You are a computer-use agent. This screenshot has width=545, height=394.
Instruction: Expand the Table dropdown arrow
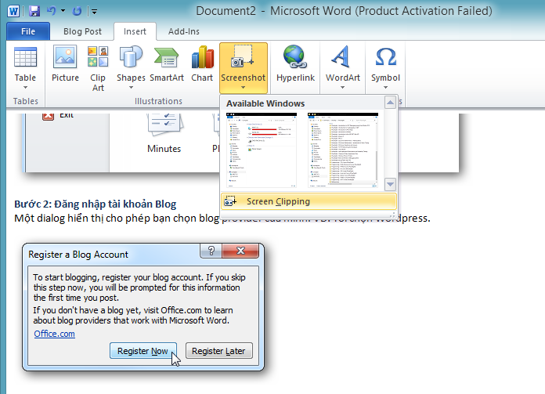pos(25,87)
